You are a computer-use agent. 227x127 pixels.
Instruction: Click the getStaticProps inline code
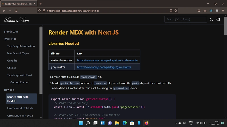point(70,83)
